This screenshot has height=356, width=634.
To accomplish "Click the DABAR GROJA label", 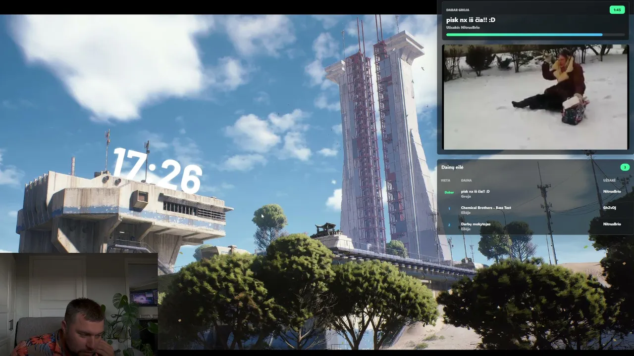I will (x=458, y=10).
